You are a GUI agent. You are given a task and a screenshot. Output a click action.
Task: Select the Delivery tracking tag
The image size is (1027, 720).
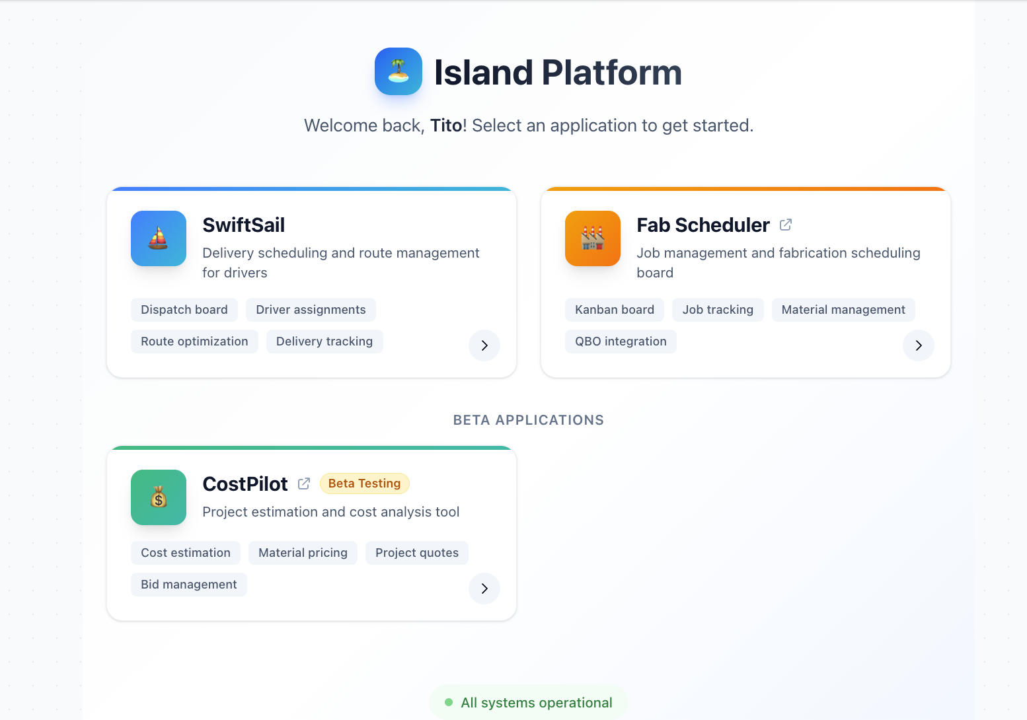324,342
